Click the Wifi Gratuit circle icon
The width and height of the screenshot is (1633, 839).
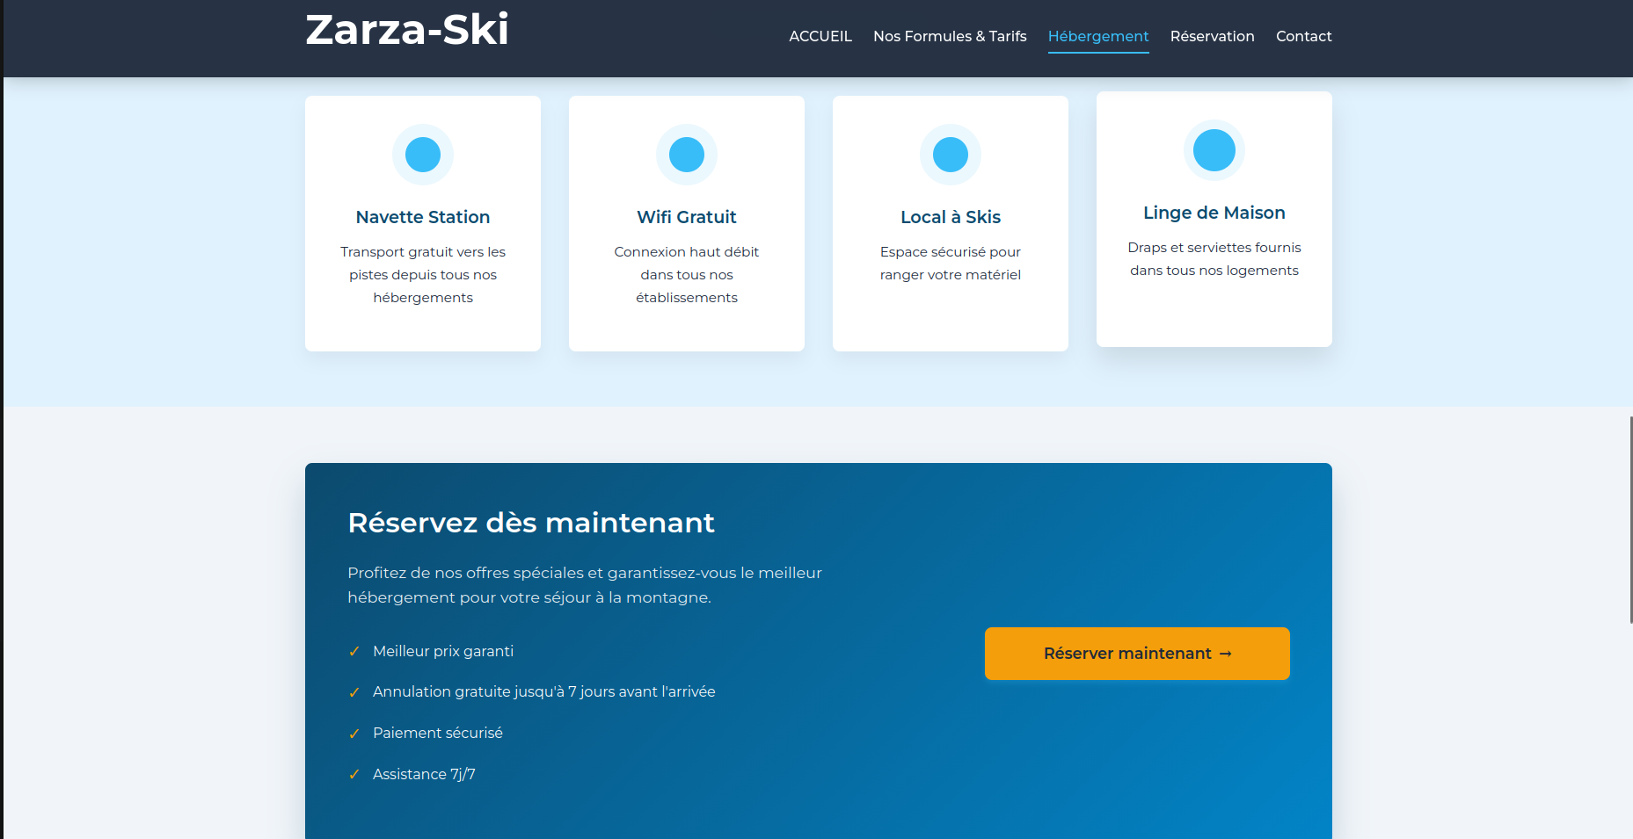coord(687,155)
